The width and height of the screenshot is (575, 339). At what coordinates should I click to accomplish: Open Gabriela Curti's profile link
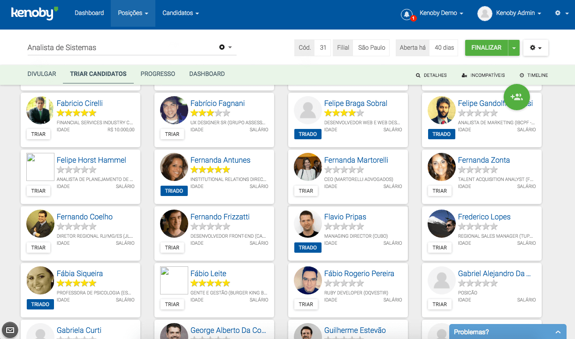79,331
